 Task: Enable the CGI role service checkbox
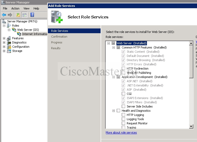click(123, 94)
